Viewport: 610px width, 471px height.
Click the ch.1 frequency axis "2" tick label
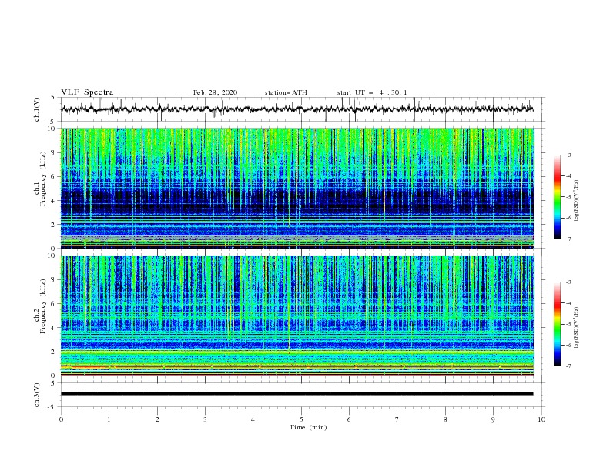55,225
